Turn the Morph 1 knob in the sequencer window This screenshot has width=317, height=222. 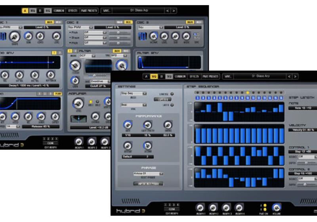[x=200, y=208]
